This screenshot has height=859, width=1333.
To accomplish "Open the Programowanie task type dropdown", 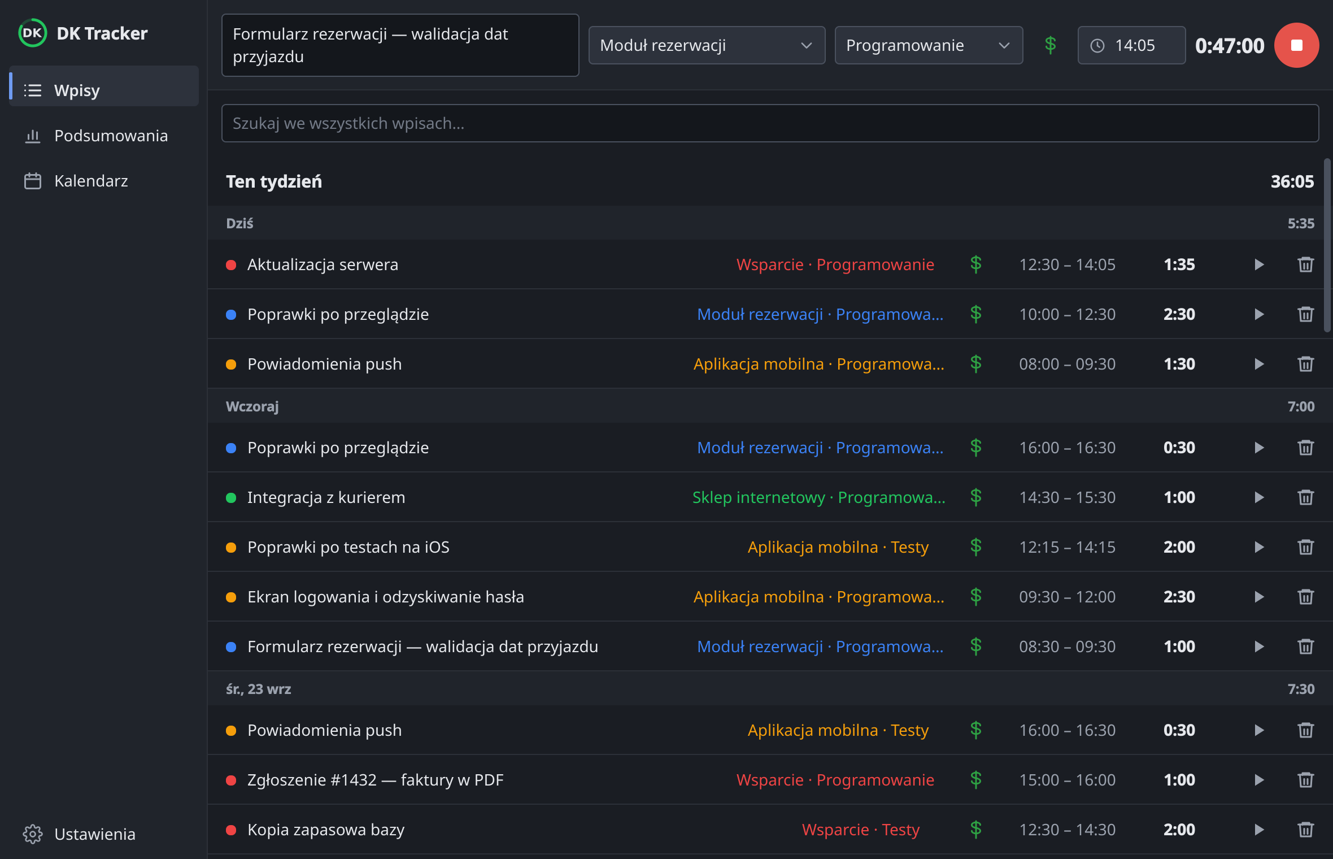I will click(x=929, y=45).
